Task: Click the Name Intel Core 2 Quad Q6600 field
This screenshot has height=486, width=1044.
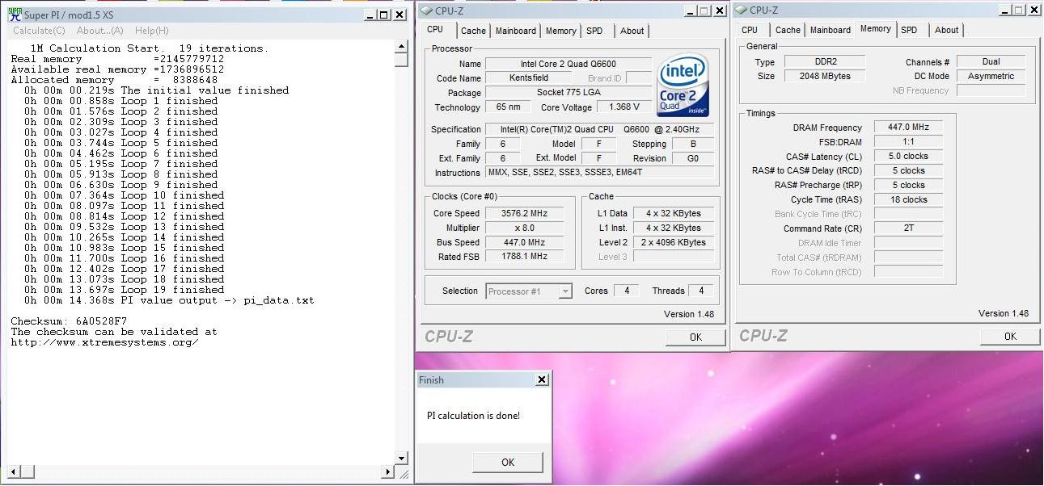Action: [x=568, y=64]
